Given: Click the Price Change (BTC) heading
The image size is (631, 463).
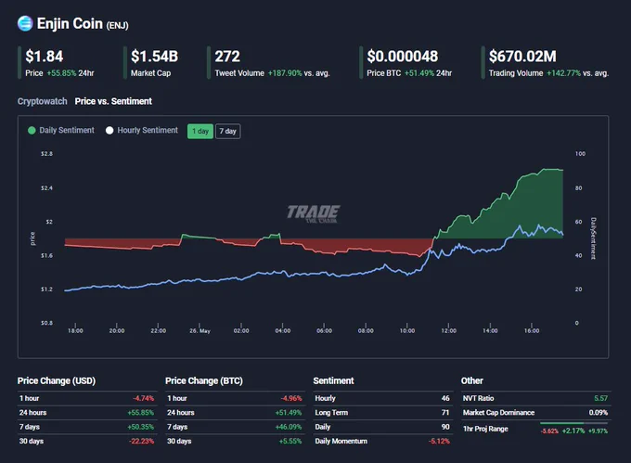Looking at the screenshot, I should [204, 381].
